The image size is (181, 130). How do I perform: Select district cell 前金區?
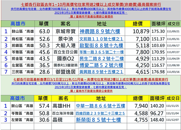(23, 59)
